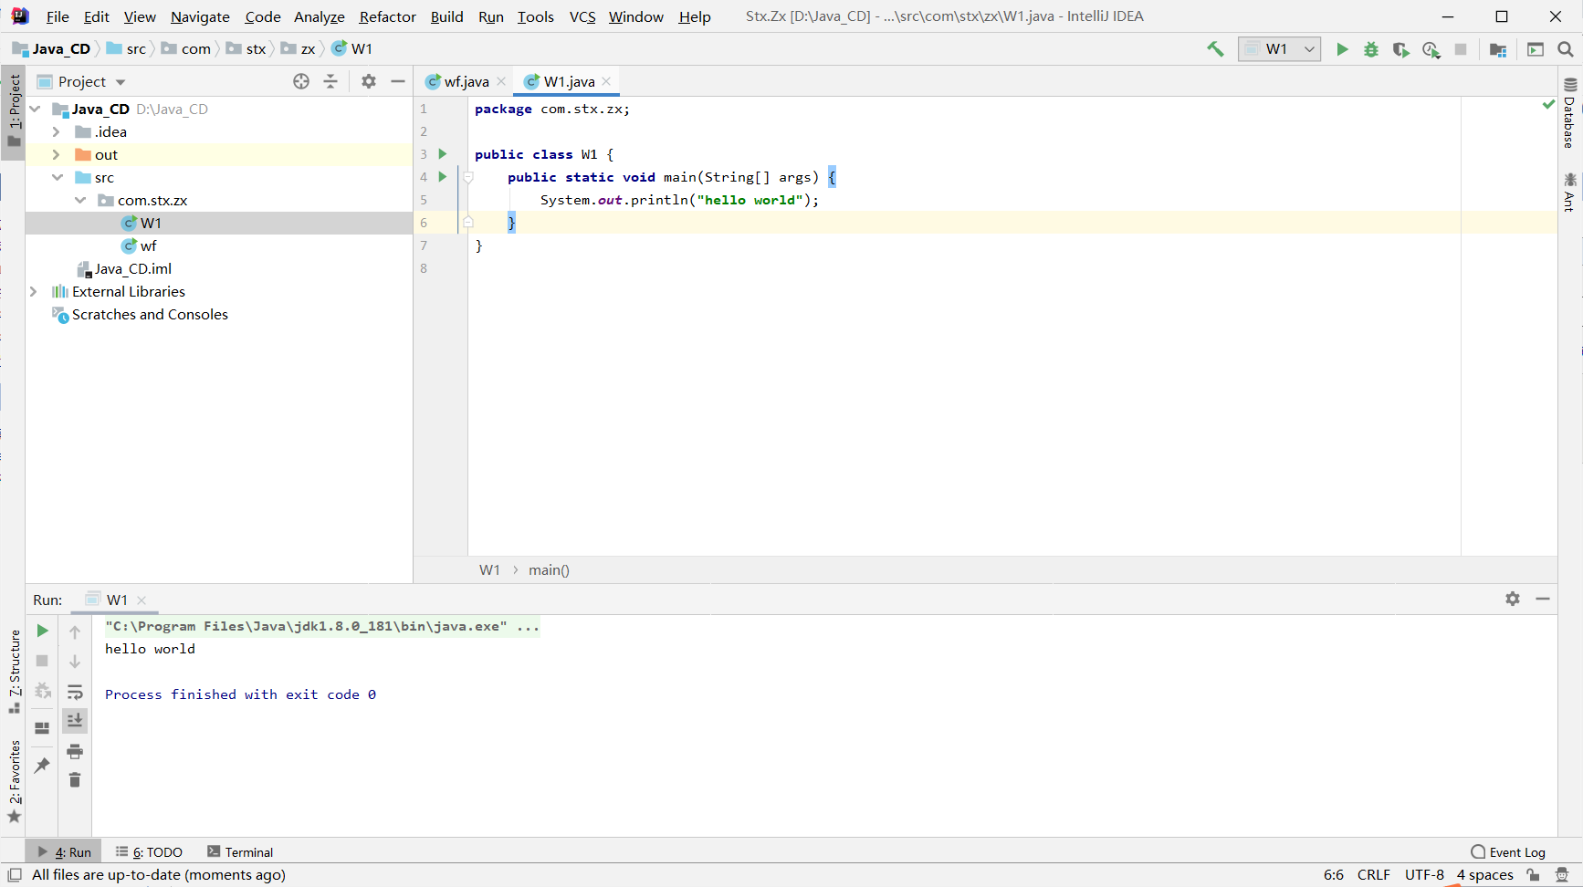Expand External Libraries node

click(34, 292)
